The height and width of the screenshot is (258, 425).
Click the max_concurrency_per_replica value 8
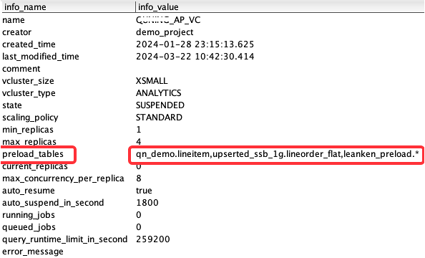pyautogui.click(x=139, y=178)
